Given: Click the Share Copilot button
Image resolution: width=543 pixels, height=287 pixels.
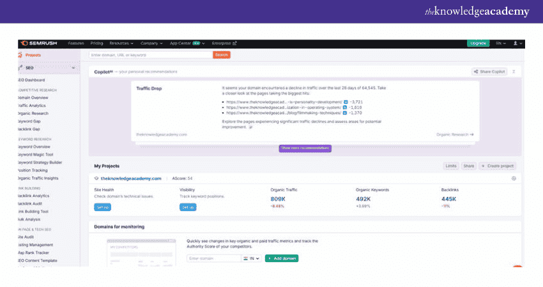Looking at the screenshot, I should pyautogui.click(x=489, y=72).
